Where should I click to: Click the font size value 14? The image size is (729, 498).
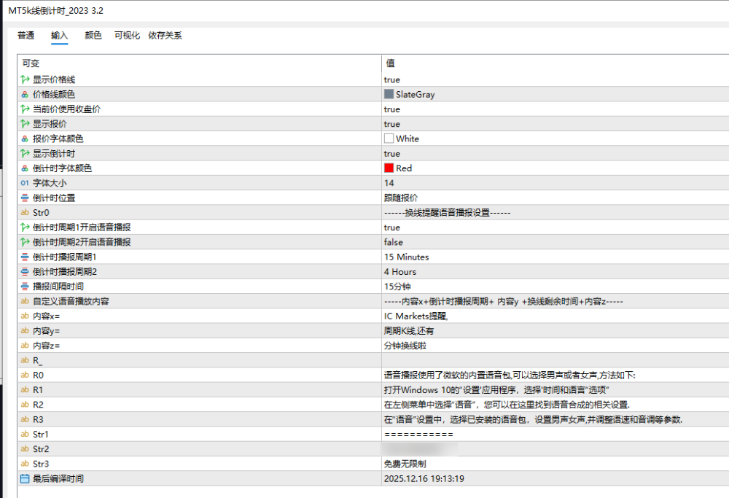tap(389, 183)
